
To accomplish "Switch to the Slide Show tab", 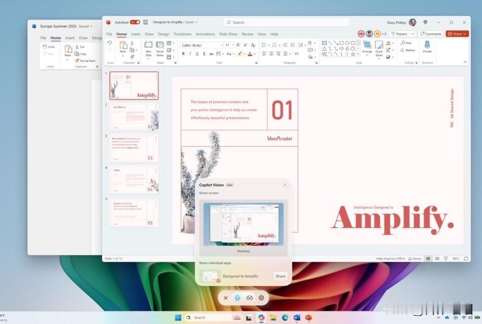I will 228,34.
